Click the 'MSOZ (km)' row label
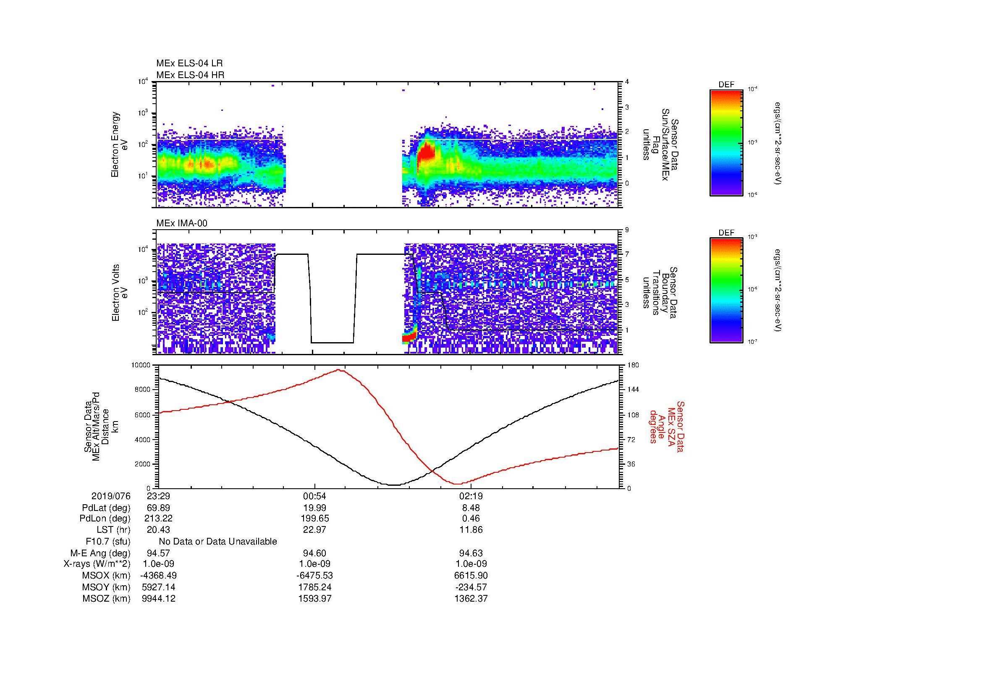The width and height of the screenshot is (982, 694). pyautogui.click(x=107, y=599)
